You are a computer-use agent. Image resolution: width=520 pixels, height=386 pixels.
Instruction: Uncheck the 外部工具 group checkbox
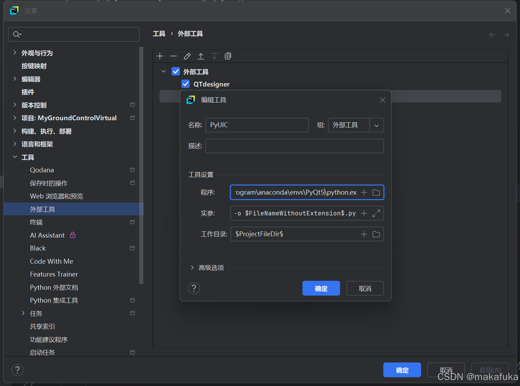[x=176, y=71]
